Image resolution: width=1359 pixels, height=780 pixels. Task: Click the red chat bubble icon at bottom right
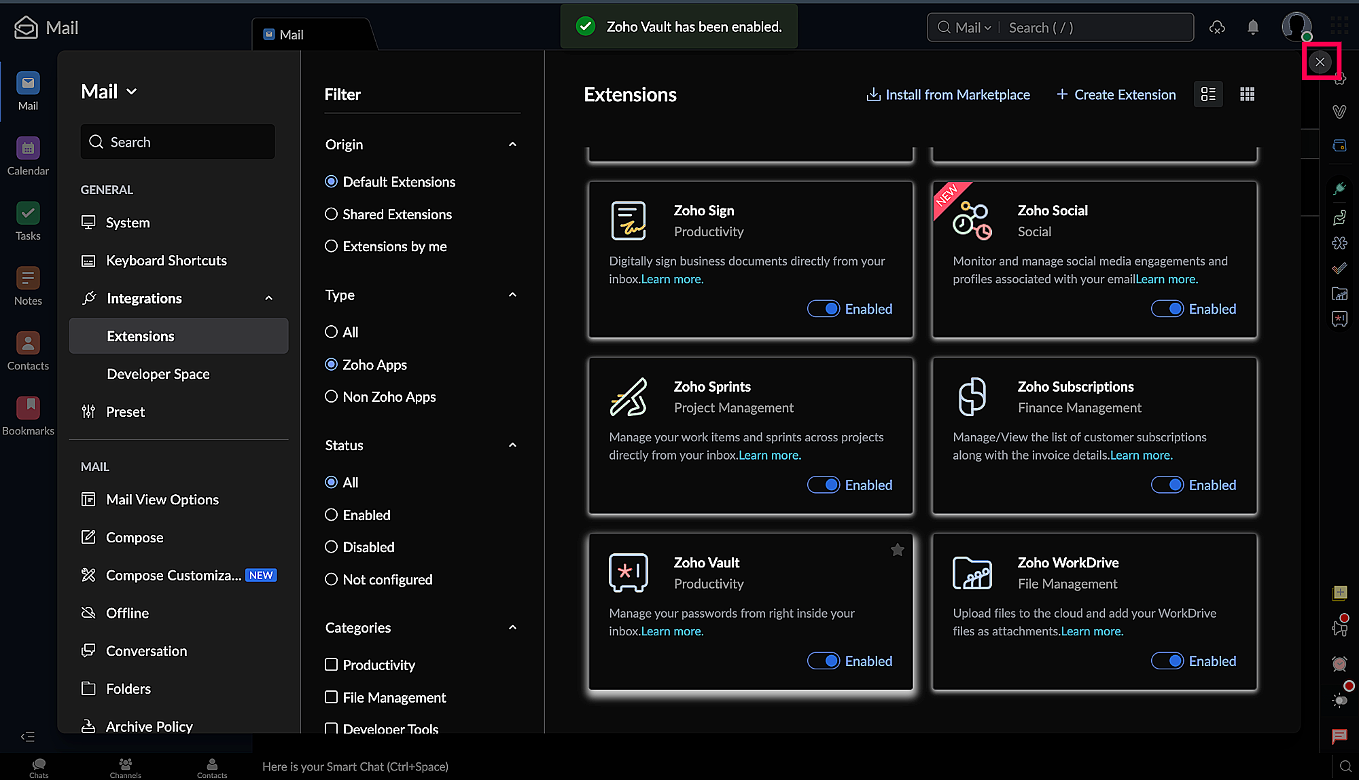click(1339, 736)
